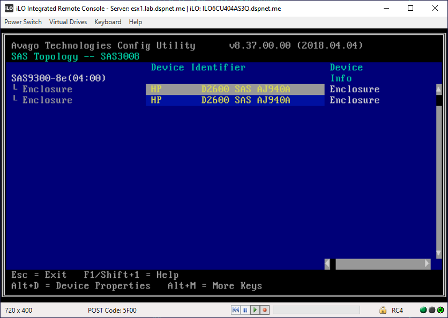
Task: Open the Keyboard menu
Action: click(x=108, y=22)
